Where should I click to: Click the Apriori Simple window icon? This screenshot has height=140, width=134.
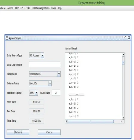pyautogui.click(x=7, y=38)
